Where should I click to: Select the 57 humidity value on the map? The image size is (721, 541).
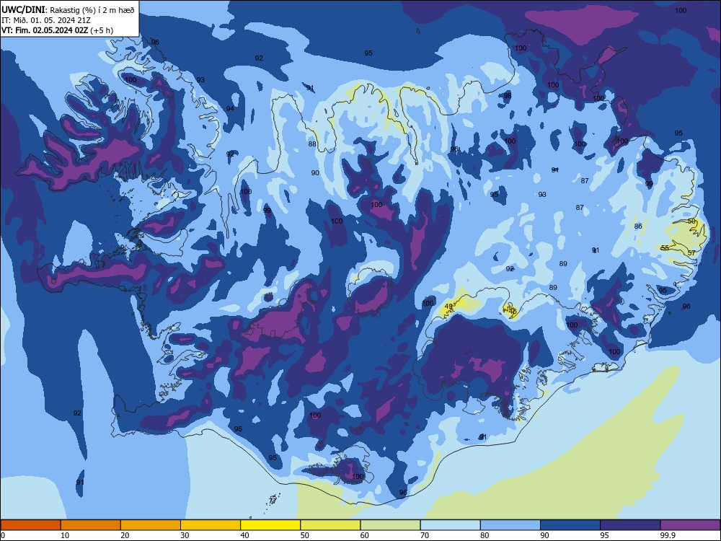click(691, 253)
